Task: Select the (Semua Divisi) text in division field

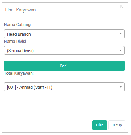Action: [20, 51]
